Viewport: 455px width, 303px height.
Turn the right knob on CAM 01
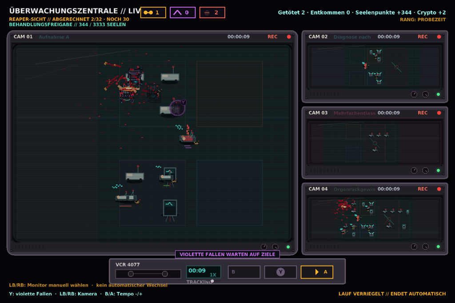tap(275, 247)
